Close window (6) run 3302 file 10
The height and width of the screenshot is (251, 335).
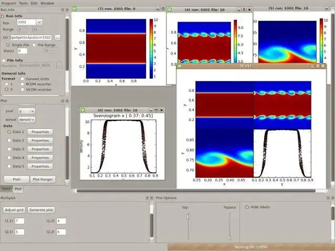[x=162, y=110]
